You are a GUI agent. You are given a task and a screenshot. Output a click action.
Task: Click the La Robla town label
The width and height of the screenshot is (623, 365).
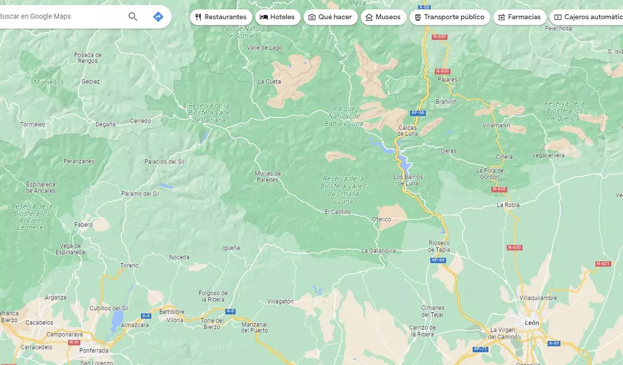(x=508, y=205)
